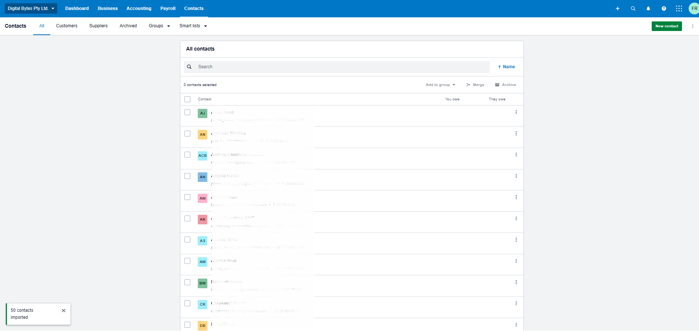Open the help question mark icon
699x331 pixels.
tap(664, 8)
